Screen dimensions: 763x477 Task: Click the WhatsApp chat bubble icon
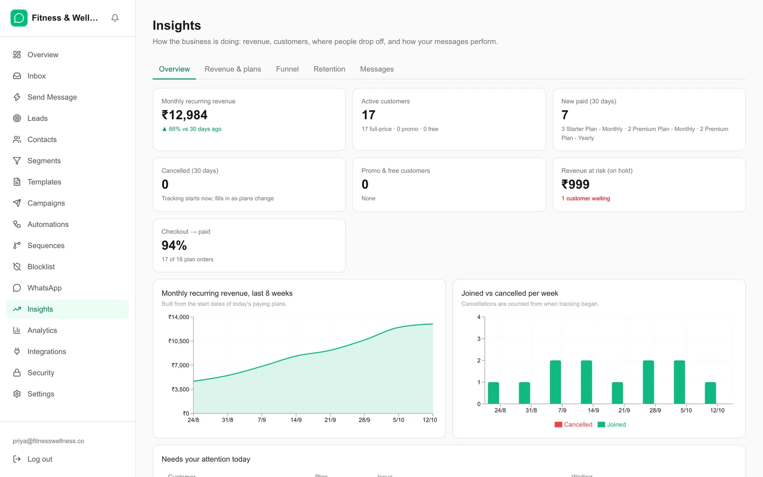[17, 288]
